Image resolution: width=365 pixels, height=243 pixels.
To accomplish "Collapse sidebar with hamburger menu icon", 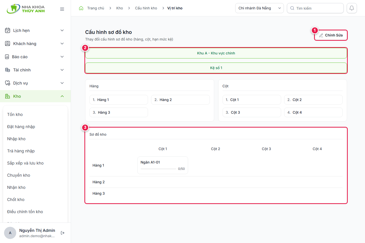I will pos(62,9).
